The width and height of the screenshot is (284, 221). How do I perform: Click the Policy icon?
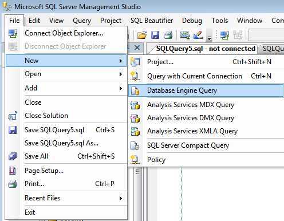135,160
